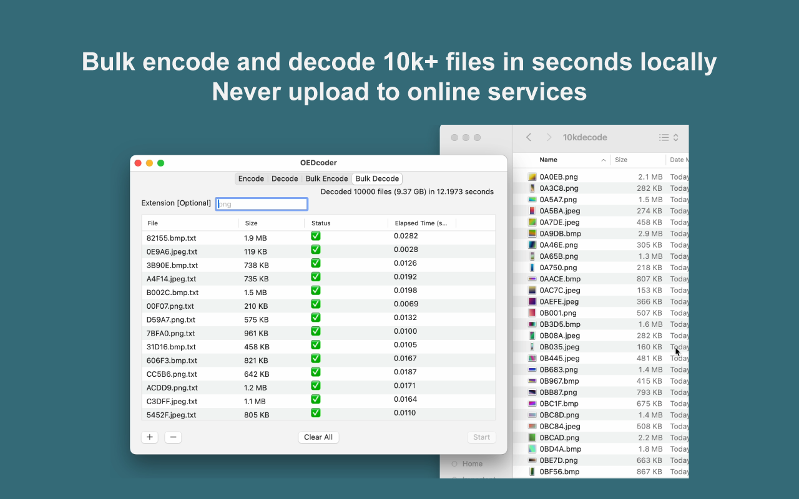799x499 pixels.
Task: Click the green checkmark status for 00F07.png.txt
Action: (x=316, y=304)
